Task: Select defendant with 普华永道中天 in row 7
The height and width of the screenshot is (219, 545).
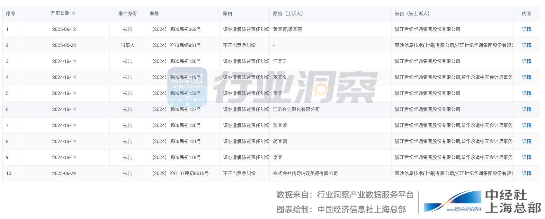Action: pos(454,125)
